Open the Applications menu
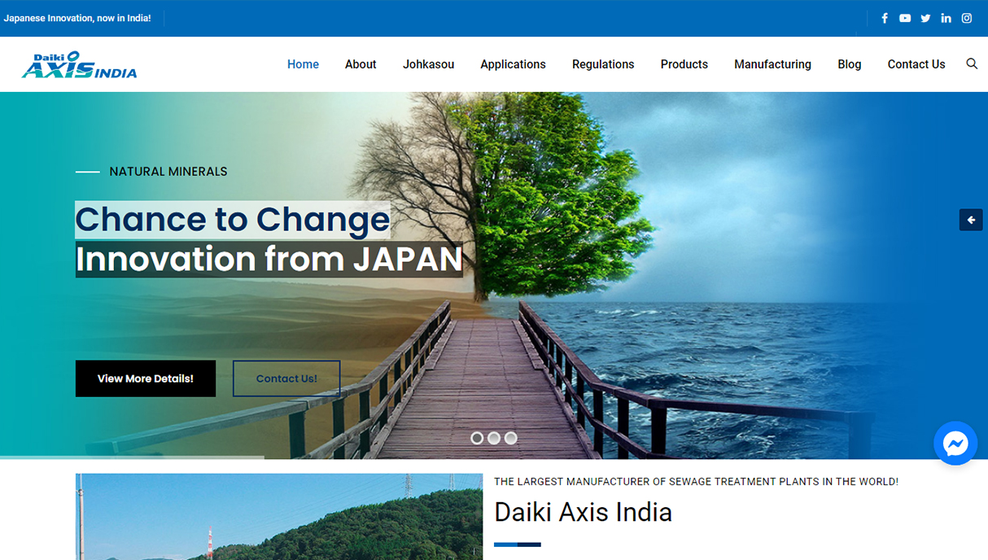 point(513,64)
